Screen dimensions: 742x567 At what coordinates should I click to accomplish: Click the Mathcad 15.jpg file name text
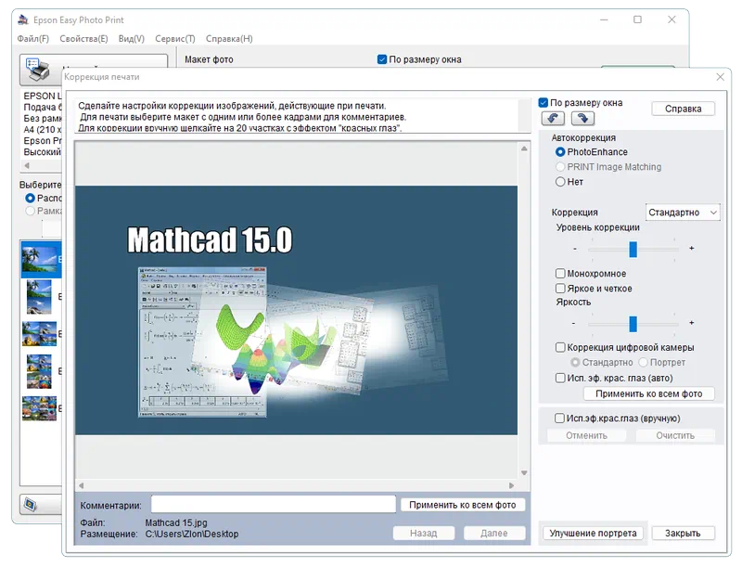pos(176,522)
